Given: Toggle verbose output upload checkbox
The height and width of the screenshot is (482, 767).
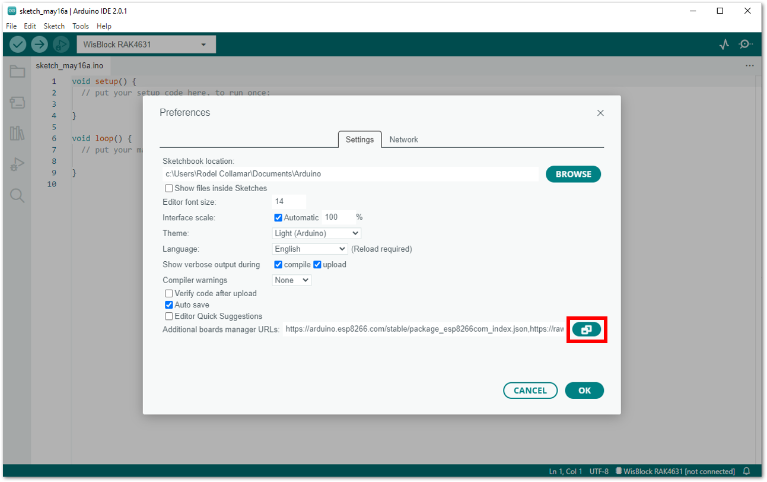Looking at the screenshot, I should (317, 264).
